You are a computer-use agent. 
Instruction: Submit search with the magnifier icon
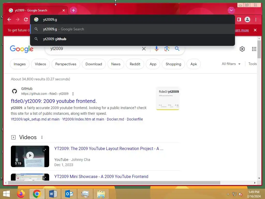tap(177, 49)
